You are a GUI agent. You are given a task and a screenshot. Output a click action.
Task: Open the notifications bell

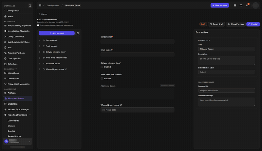[247, 6]
